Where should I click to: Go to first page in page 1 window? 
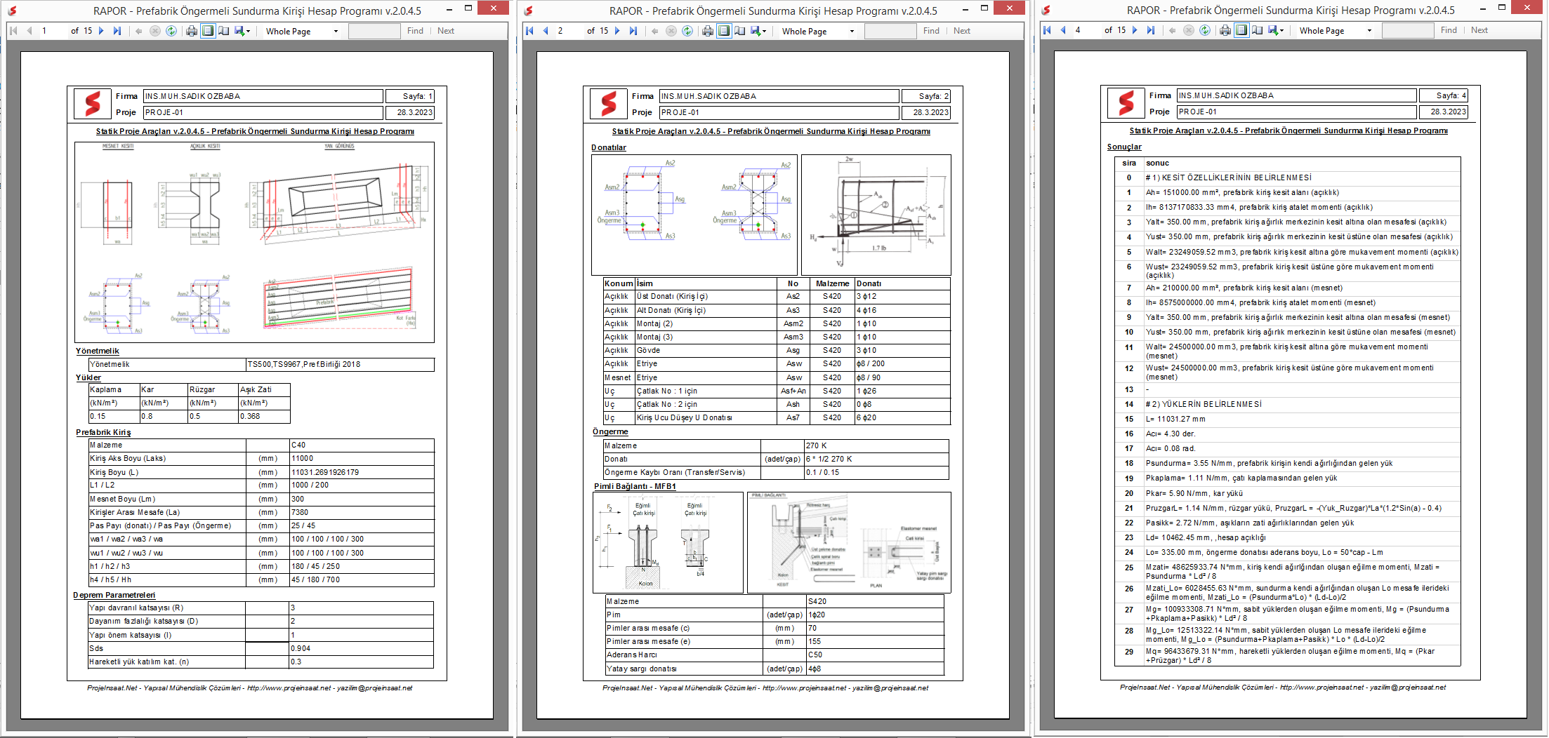(13, 31)
